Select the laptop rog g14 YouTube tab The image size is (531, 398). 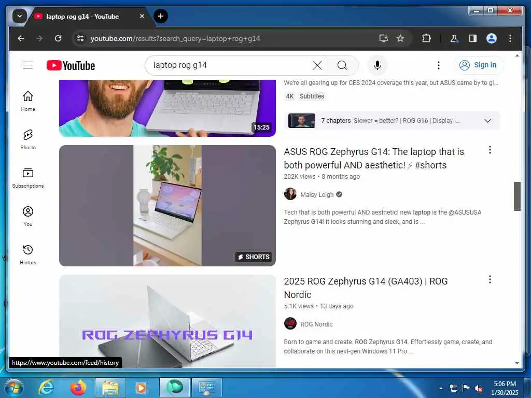(x=82, y=16)
